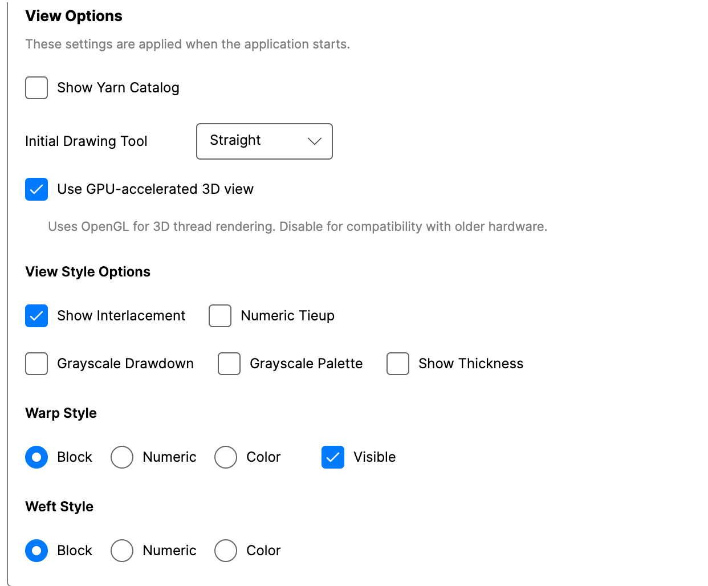Uncheck the Show Interlacement checkbox
Screen dimensions: 708x586
pyautogui.click(x=36, y=316)
